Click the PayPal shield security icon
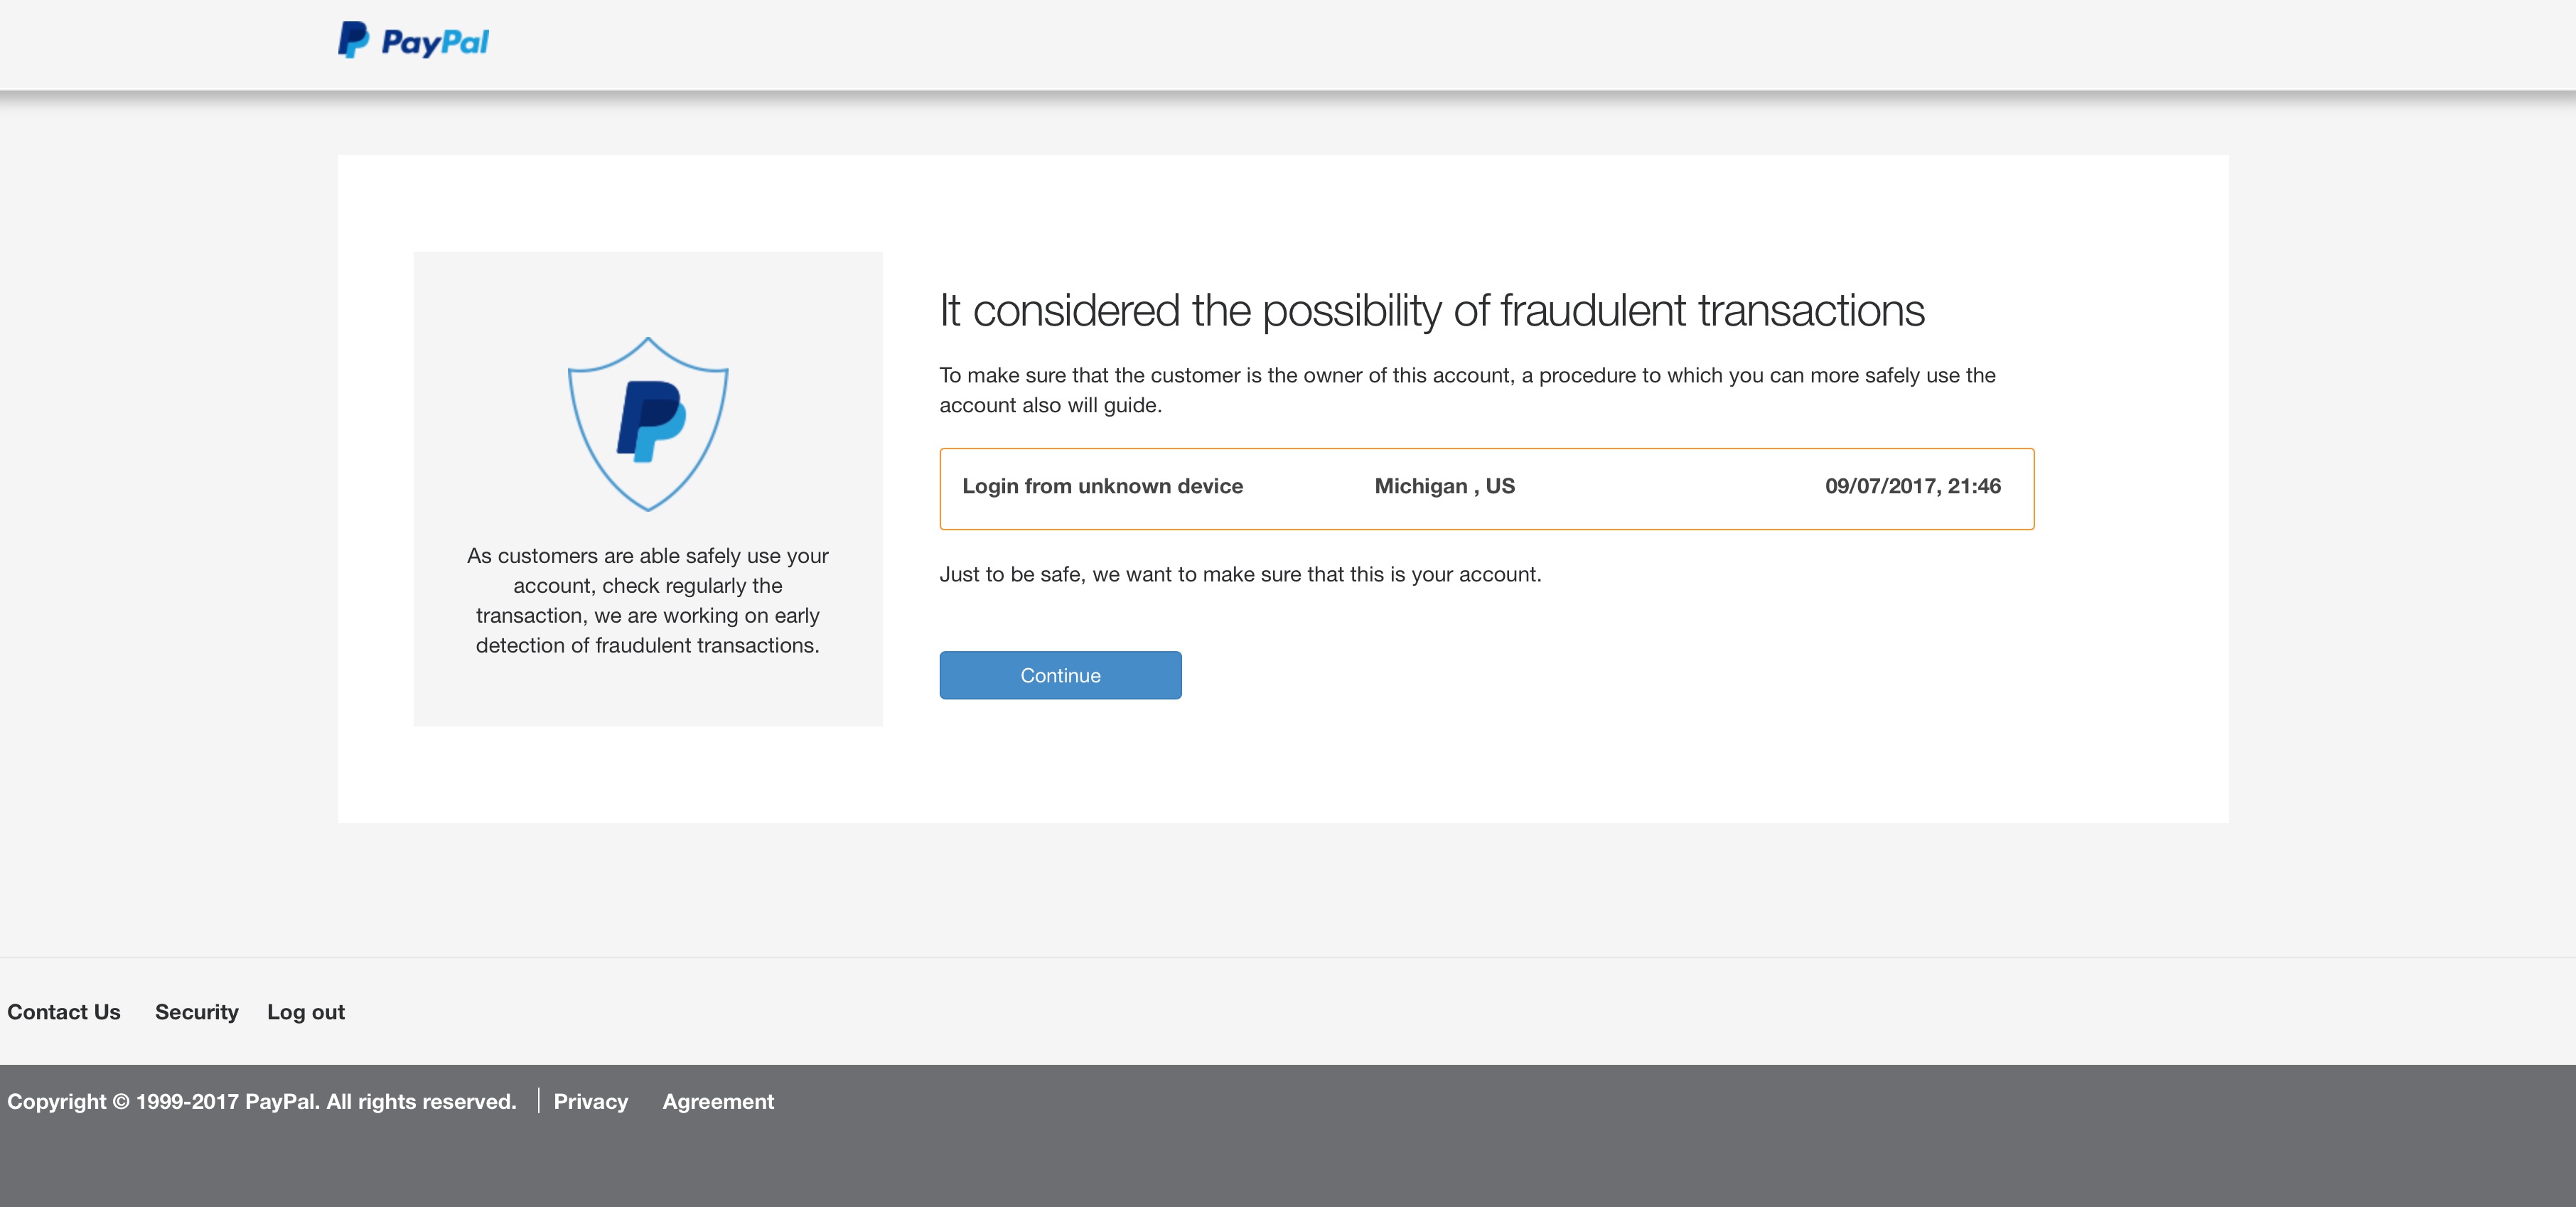Screen dimensions: 2576x1207 tap(648, 424)
